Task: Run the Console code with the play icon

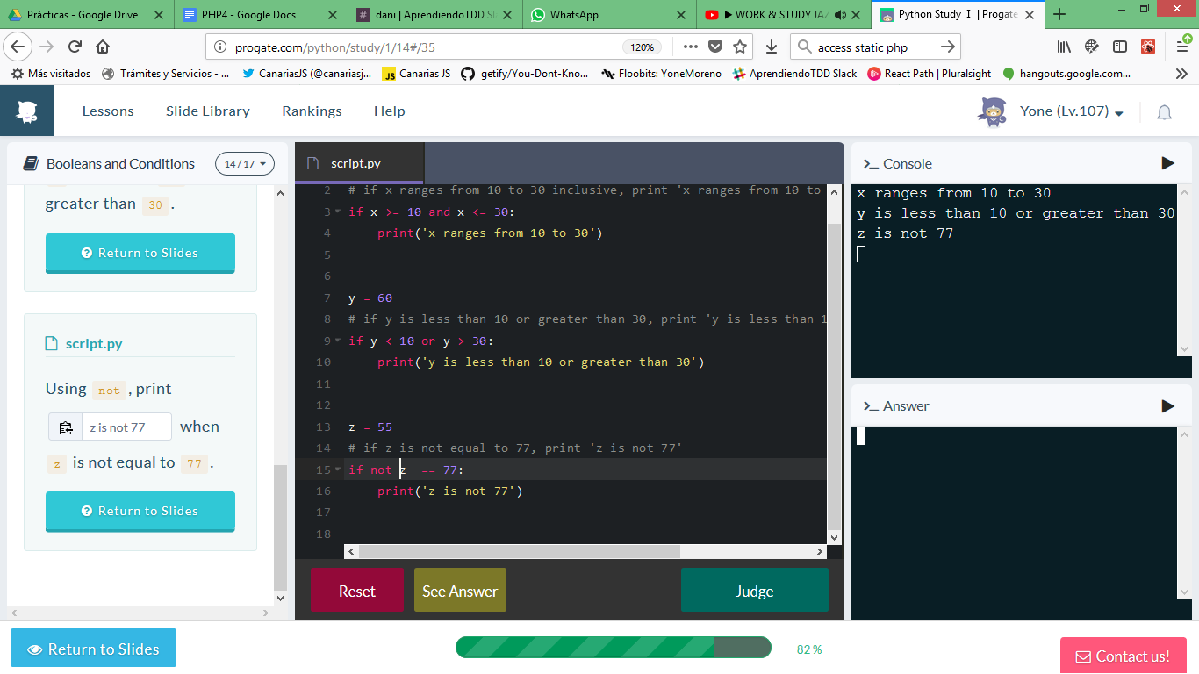Action: (1167, 163)
